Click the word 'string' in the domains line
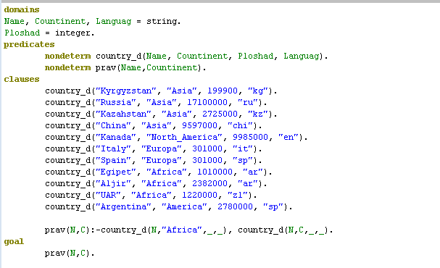Image resolution: width=440 pixels, height=268 pixels. (x=162, y=21)
